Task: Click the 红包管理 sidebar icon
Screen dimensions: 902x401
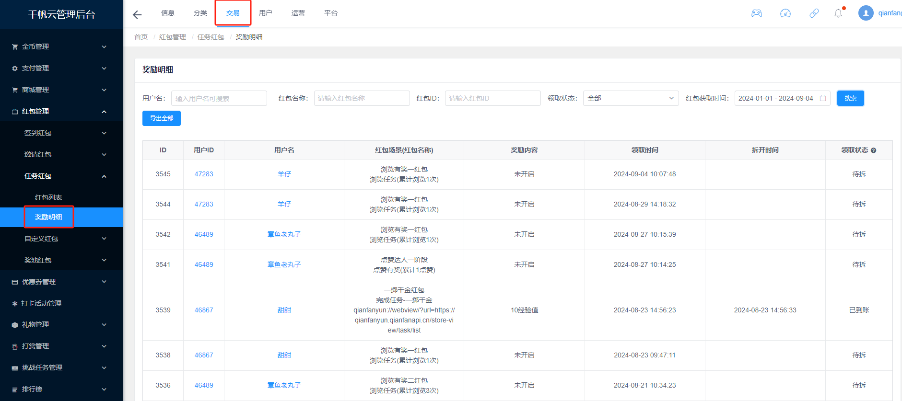Action: (x=15, y=112)
